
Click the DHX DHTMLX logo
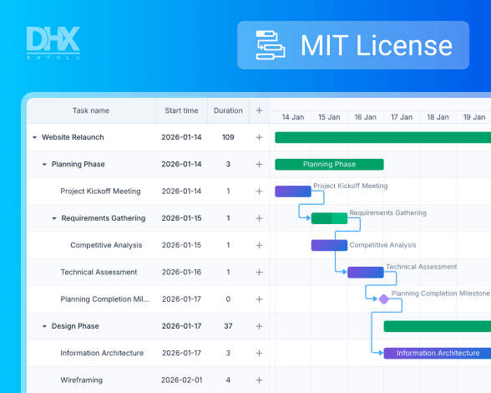53,43
